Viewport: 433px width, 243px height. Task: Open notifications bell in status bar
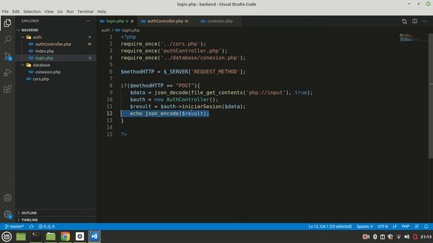click(426, 227)
